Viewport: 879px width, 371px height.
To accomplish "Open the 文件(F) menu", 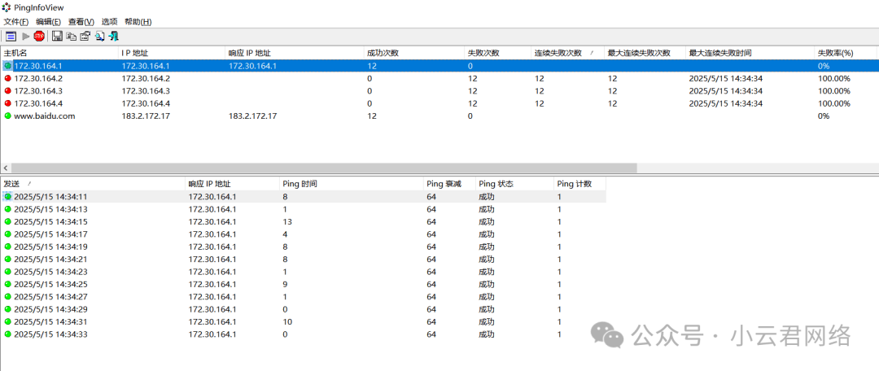I will (16, 22).
